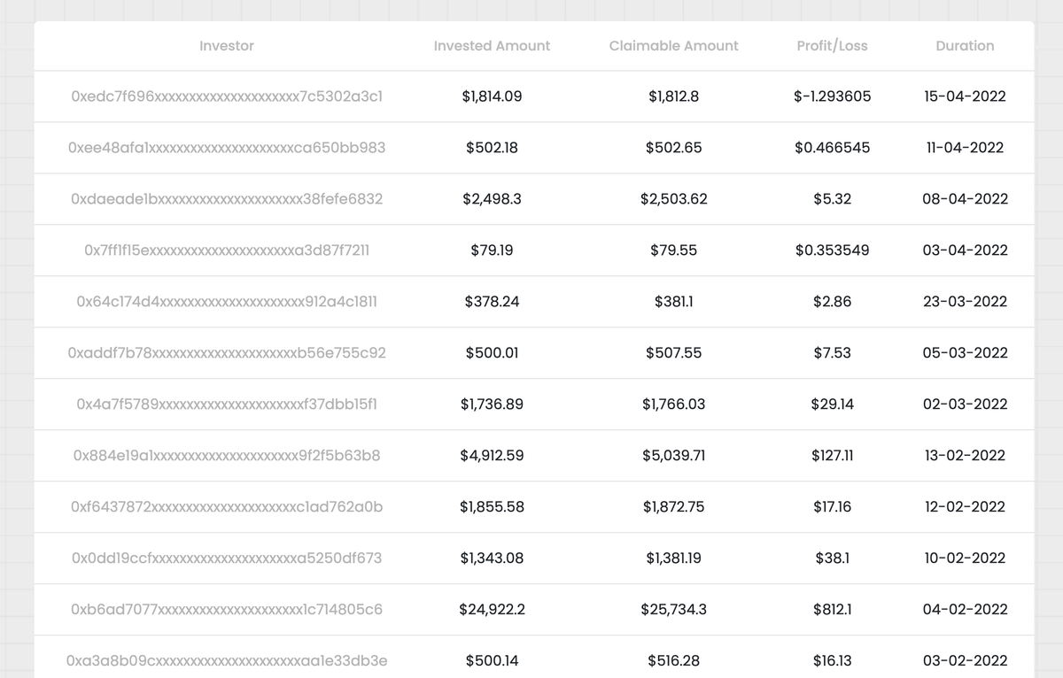Image resolution: width=1063 pixels, height=678 pixels.
Task: Select investor 0xdaeade1b...38fefe6832
Action: (x=227, y=199)
